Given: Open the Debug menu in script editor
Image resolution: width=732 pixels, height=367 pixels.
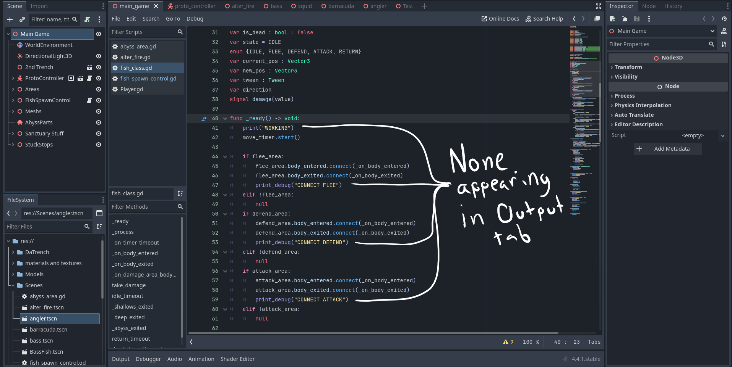Looking at the screenshot, I should coord(195,19).
